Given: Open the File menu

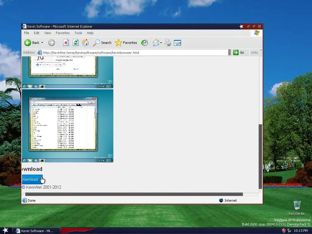Looking at the screenshot, I should (x=27, y=33).
